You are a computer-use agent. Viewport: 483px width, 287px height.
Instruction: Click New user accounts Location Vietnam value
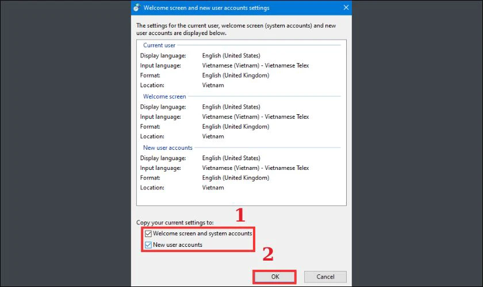pyautogui.click(x=213, y=188)
